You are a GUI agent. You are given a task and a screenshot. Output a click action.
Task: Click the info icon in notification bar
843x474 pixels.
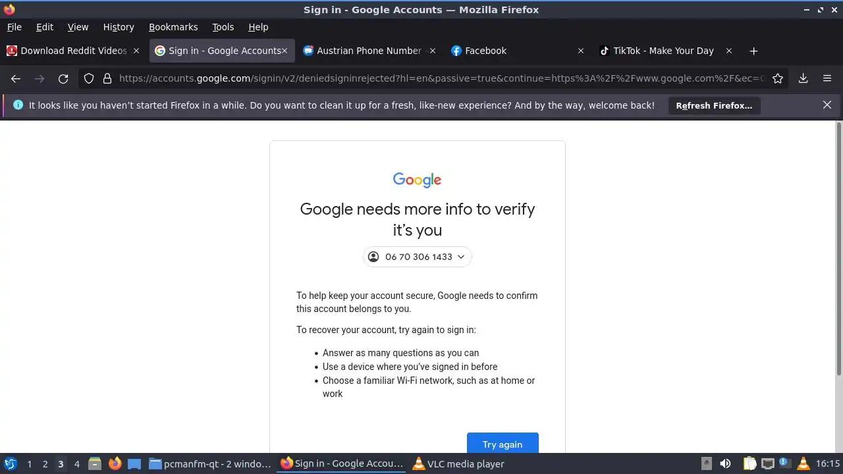(x=18, y=105)
